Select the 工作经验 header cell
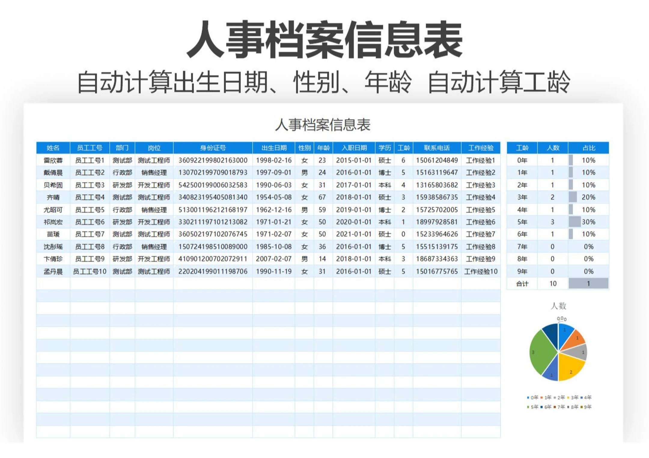This screenshot has width=649, height=458. (480, 148)
